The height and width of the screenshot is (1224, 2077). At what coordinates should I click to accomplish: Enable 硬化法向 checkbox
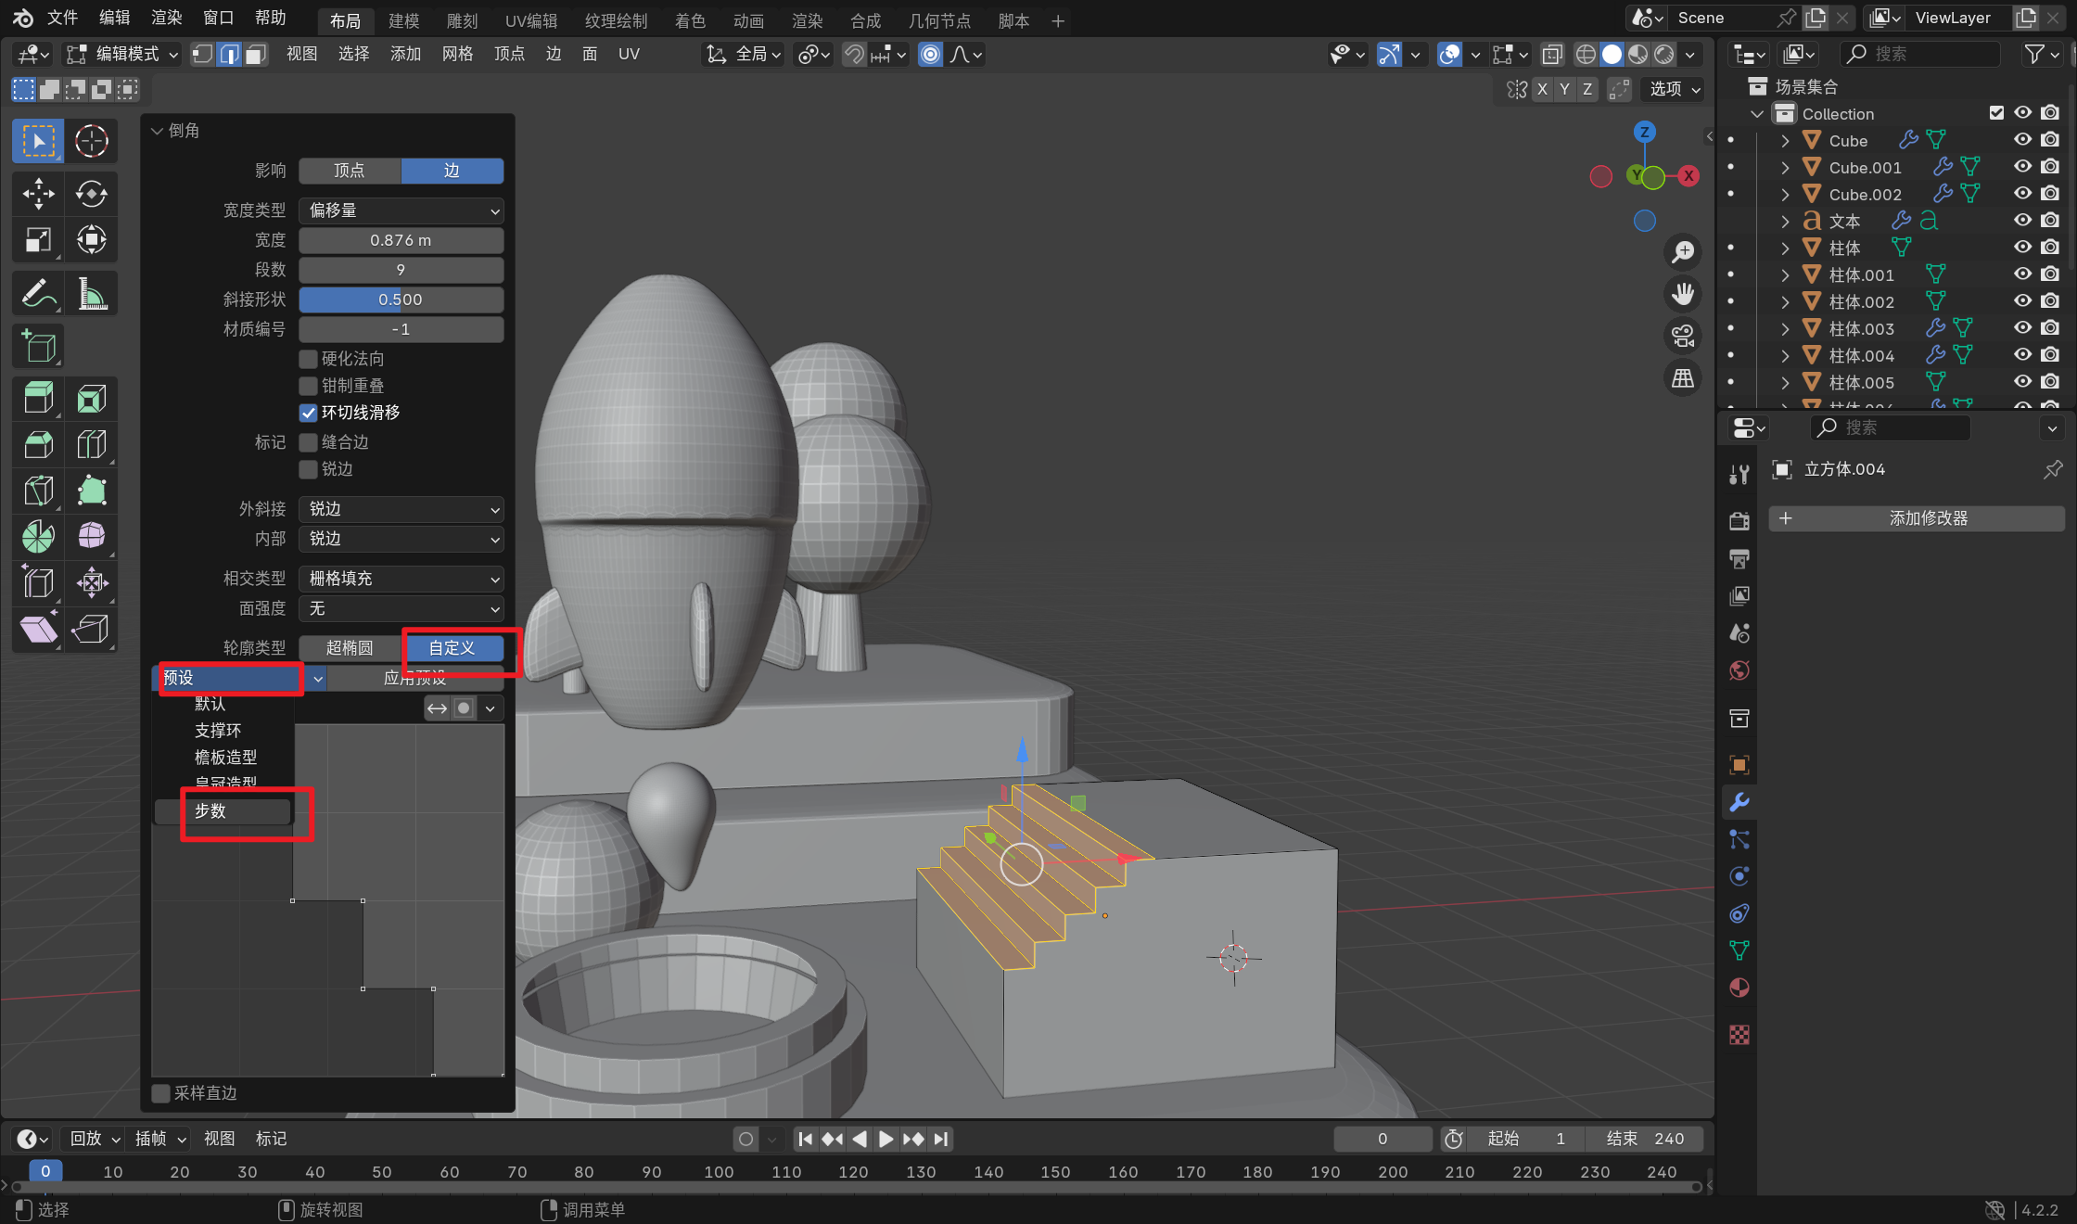point(309,359)
